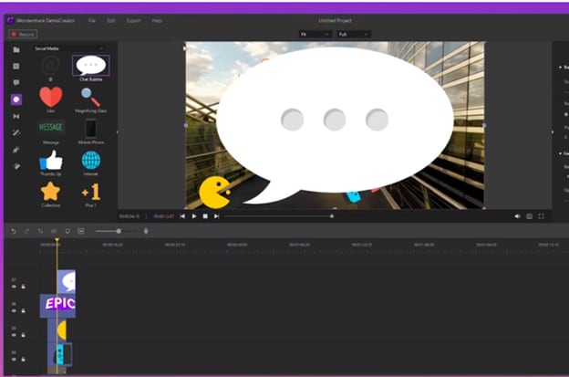This screenshot has width=569, height=377.
Task: Open the magic wand effects sidebar icon
Action: (16, 133)
